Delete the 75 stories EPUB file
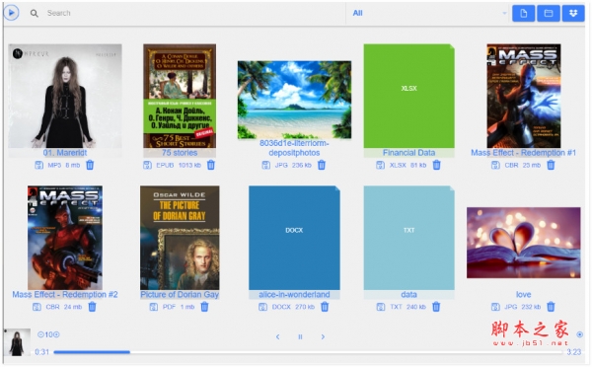This screenshot has height=367, width=592. click(x=211, y=165)
